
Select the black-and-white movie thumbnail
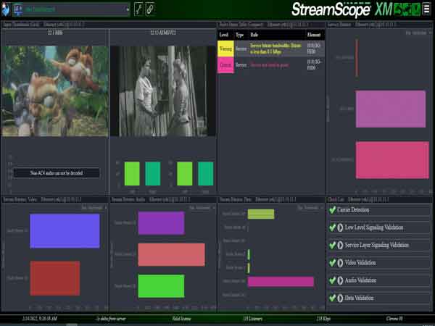[x=163, y=91]
